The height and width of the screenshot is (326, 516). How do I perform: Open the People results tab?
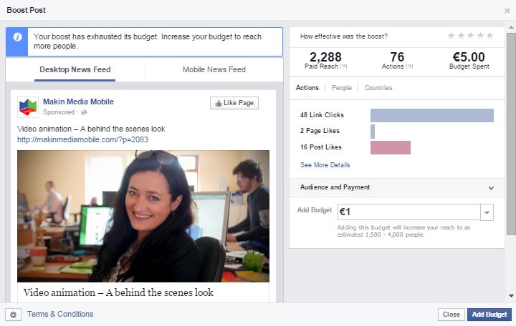point(342,88)
